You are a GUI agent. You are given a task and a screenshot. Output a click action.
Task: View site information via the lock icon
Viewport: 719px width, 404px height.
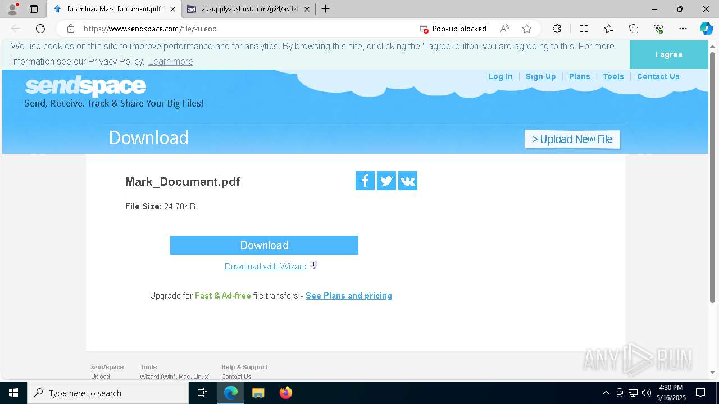70,29
